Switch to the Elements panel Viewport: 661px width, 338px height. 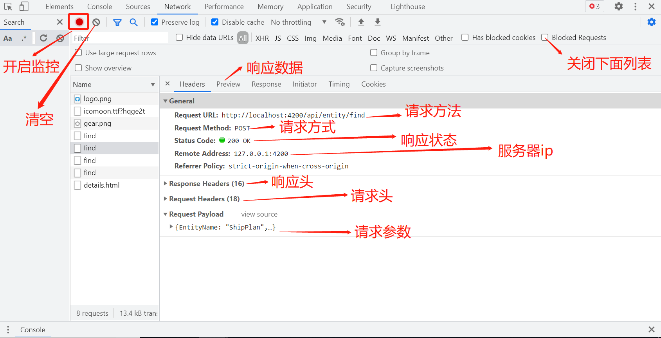[x=59, y=7]
